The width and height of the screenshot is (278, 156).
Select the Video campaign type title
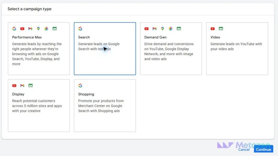point(215,37)
